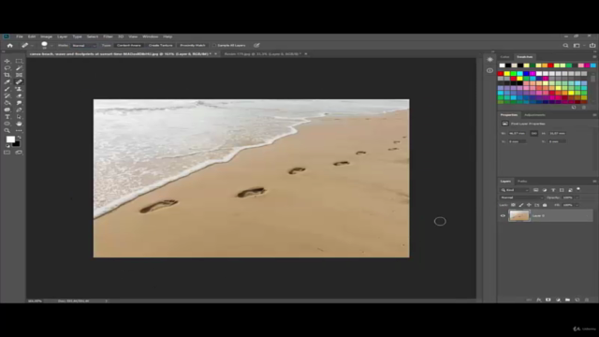Create a new group folder icon
Image resolution: width=599 pixels, height=337 pixels.
click(x=568, y=300)
